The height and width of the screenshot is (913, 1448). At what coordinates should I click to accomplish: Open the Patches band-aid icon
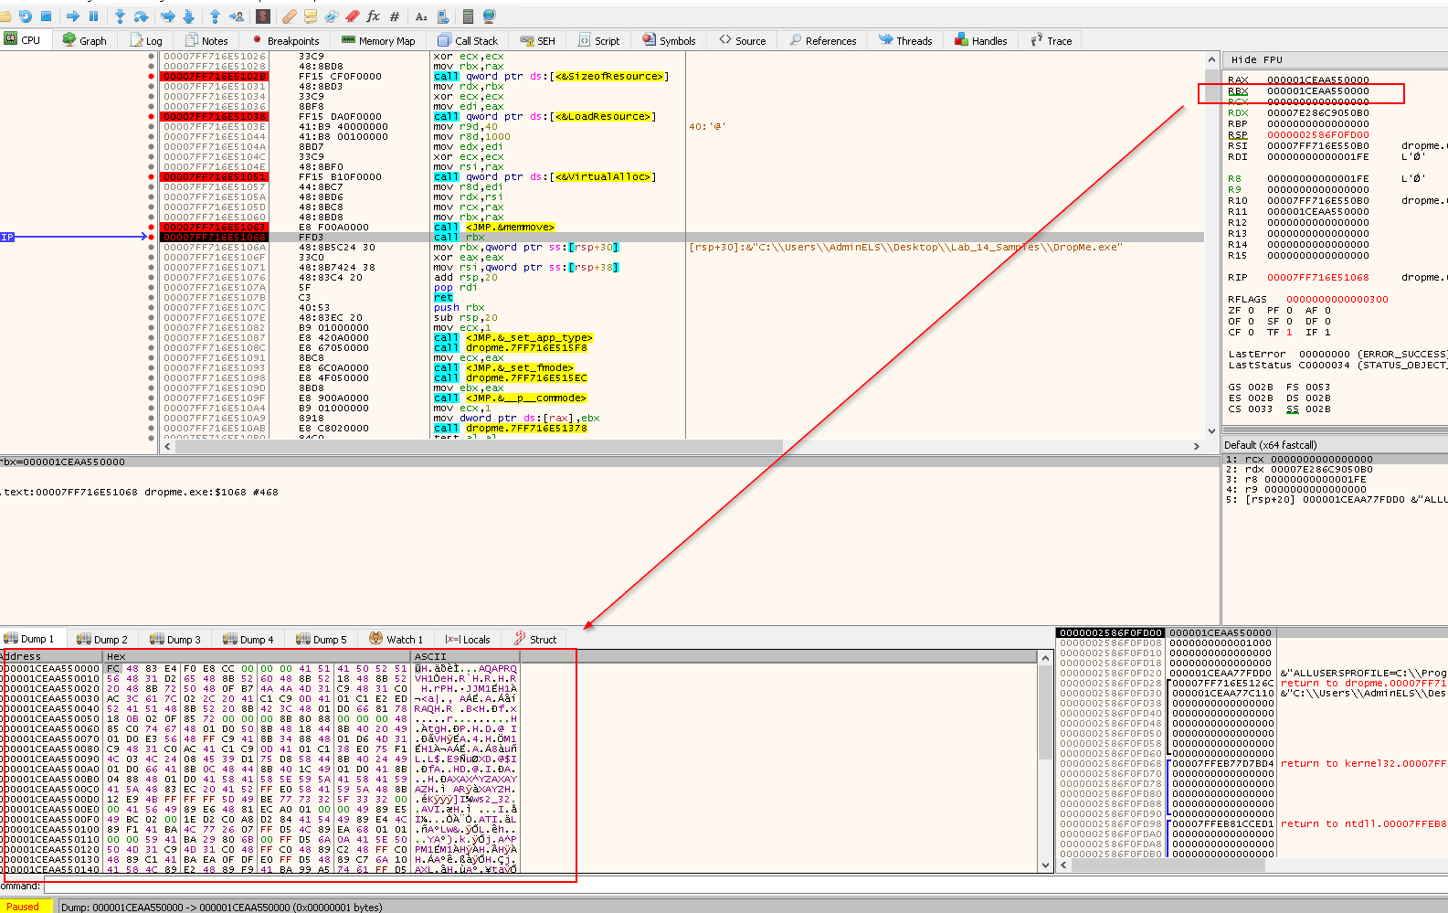[x=290, y=16]
